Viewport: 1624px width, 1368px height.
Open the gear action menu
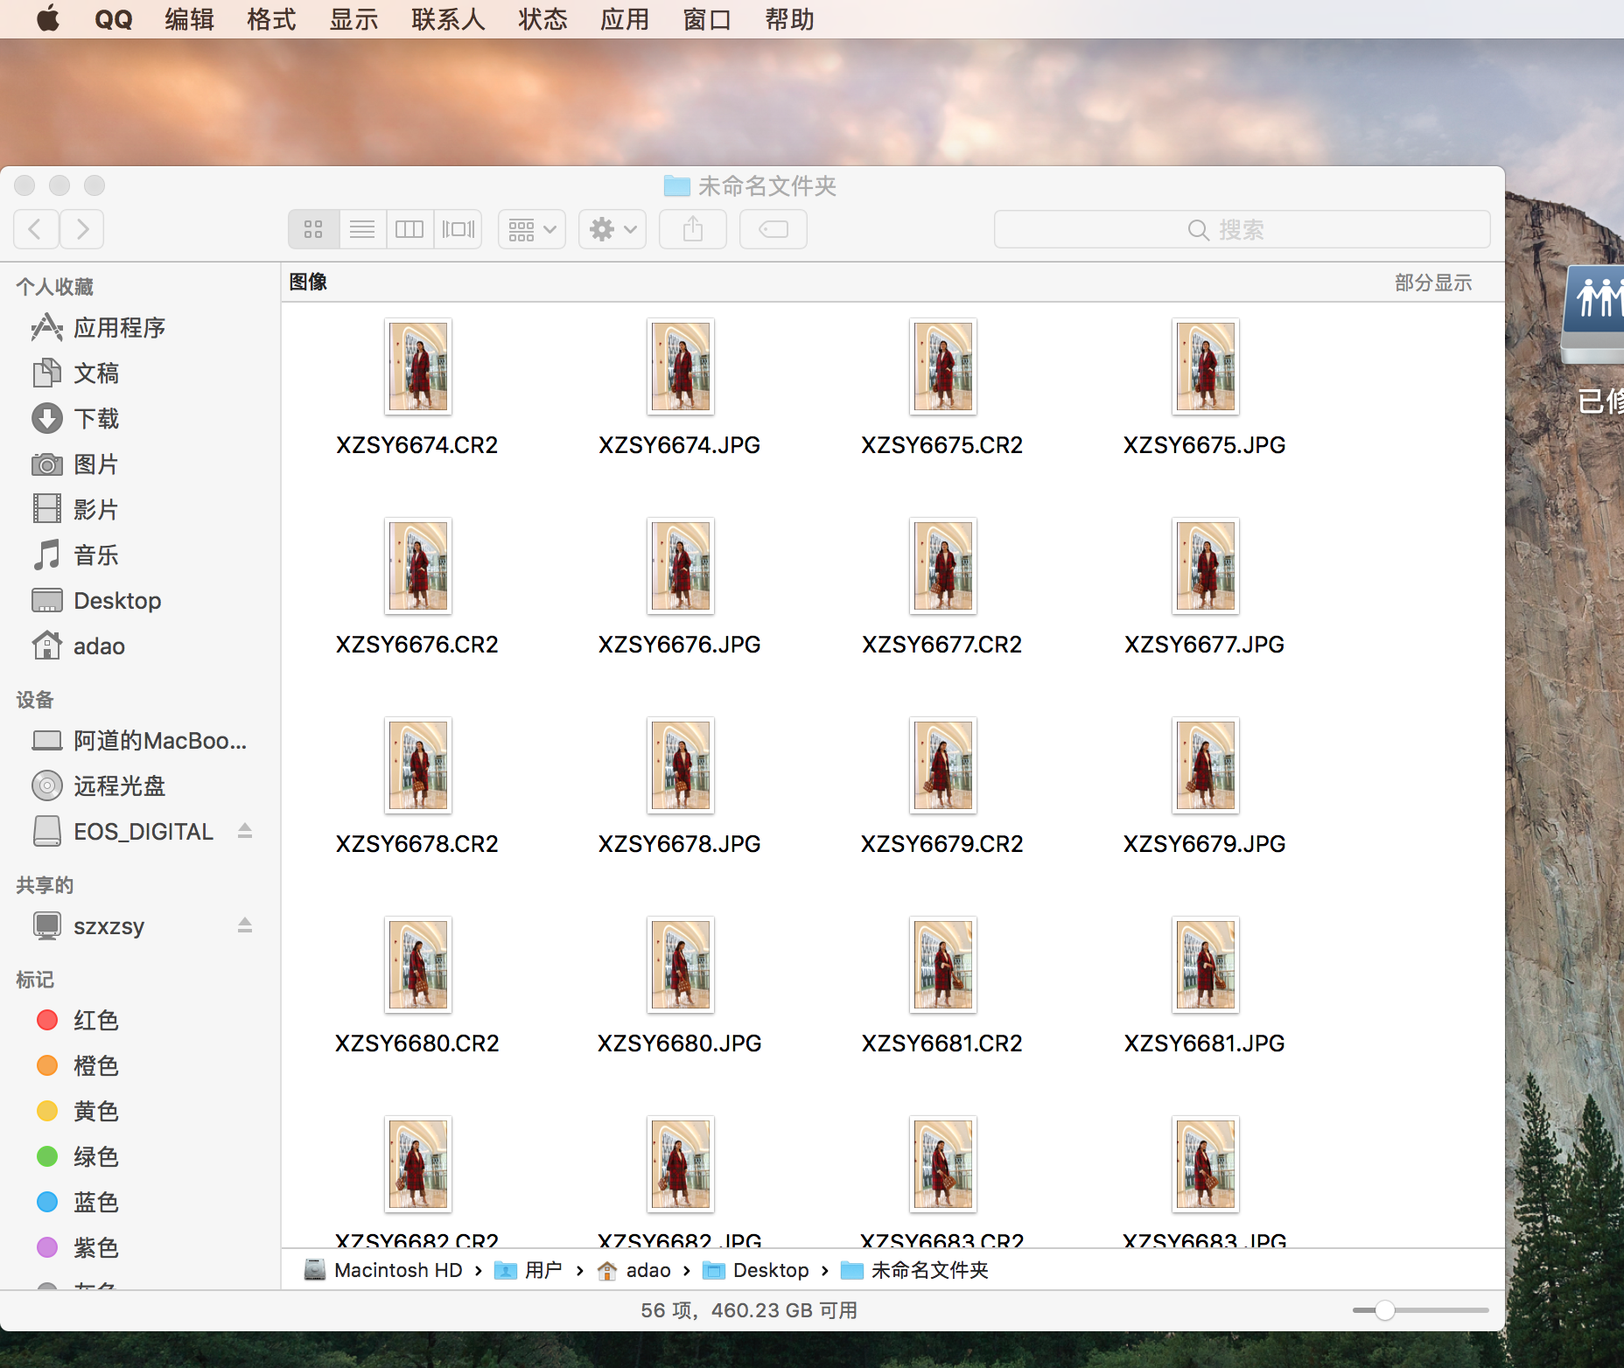612,229
